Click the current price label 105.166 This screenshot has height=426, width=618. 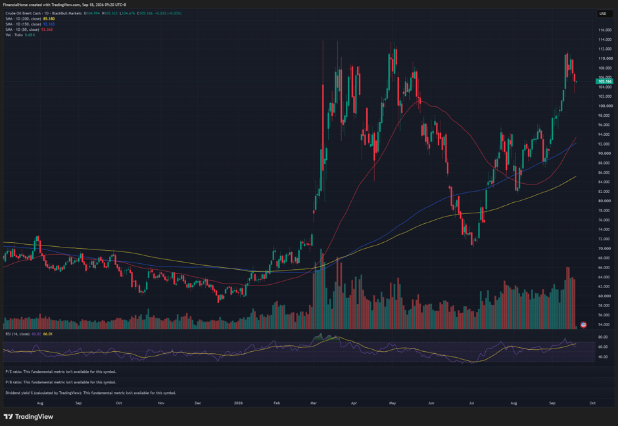point(604,81)
